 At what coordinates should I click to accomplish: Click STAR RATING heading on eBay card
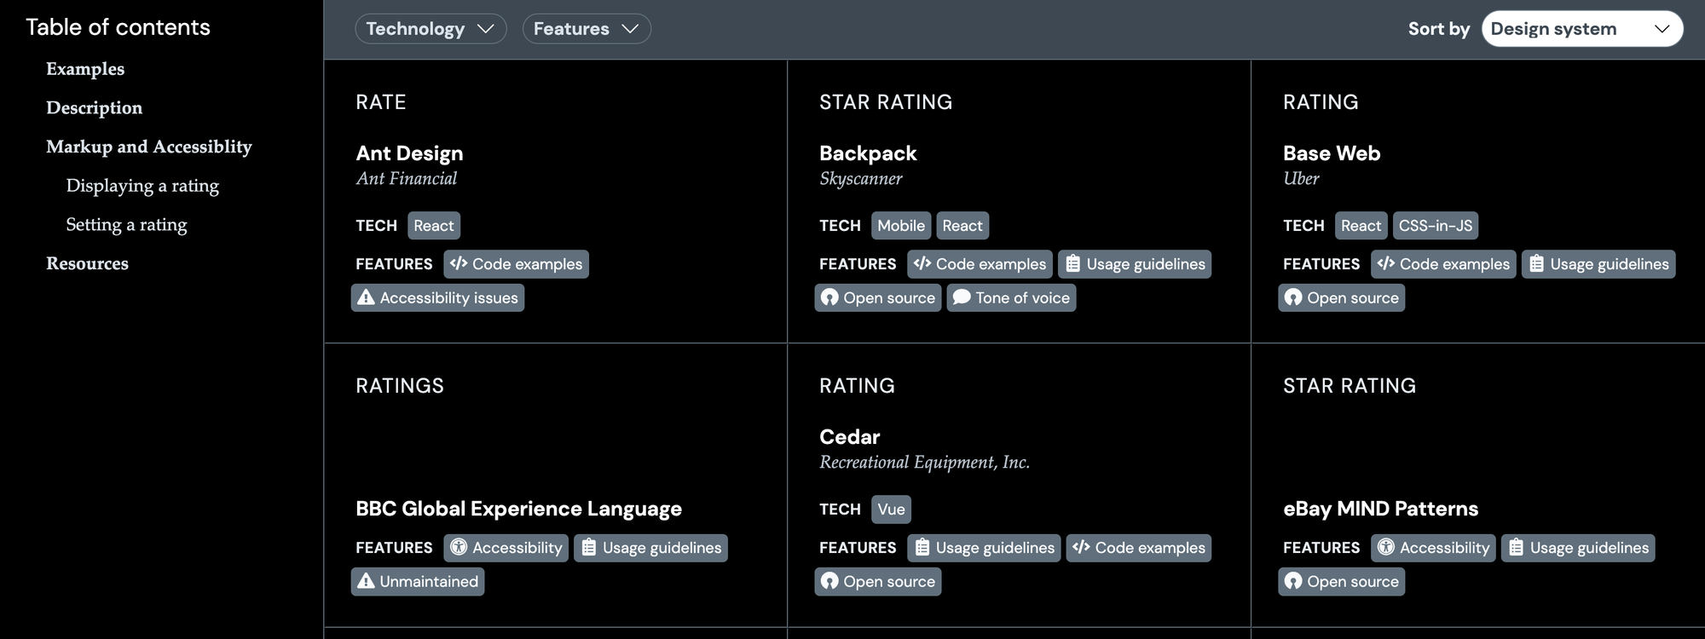(1350, 386)
